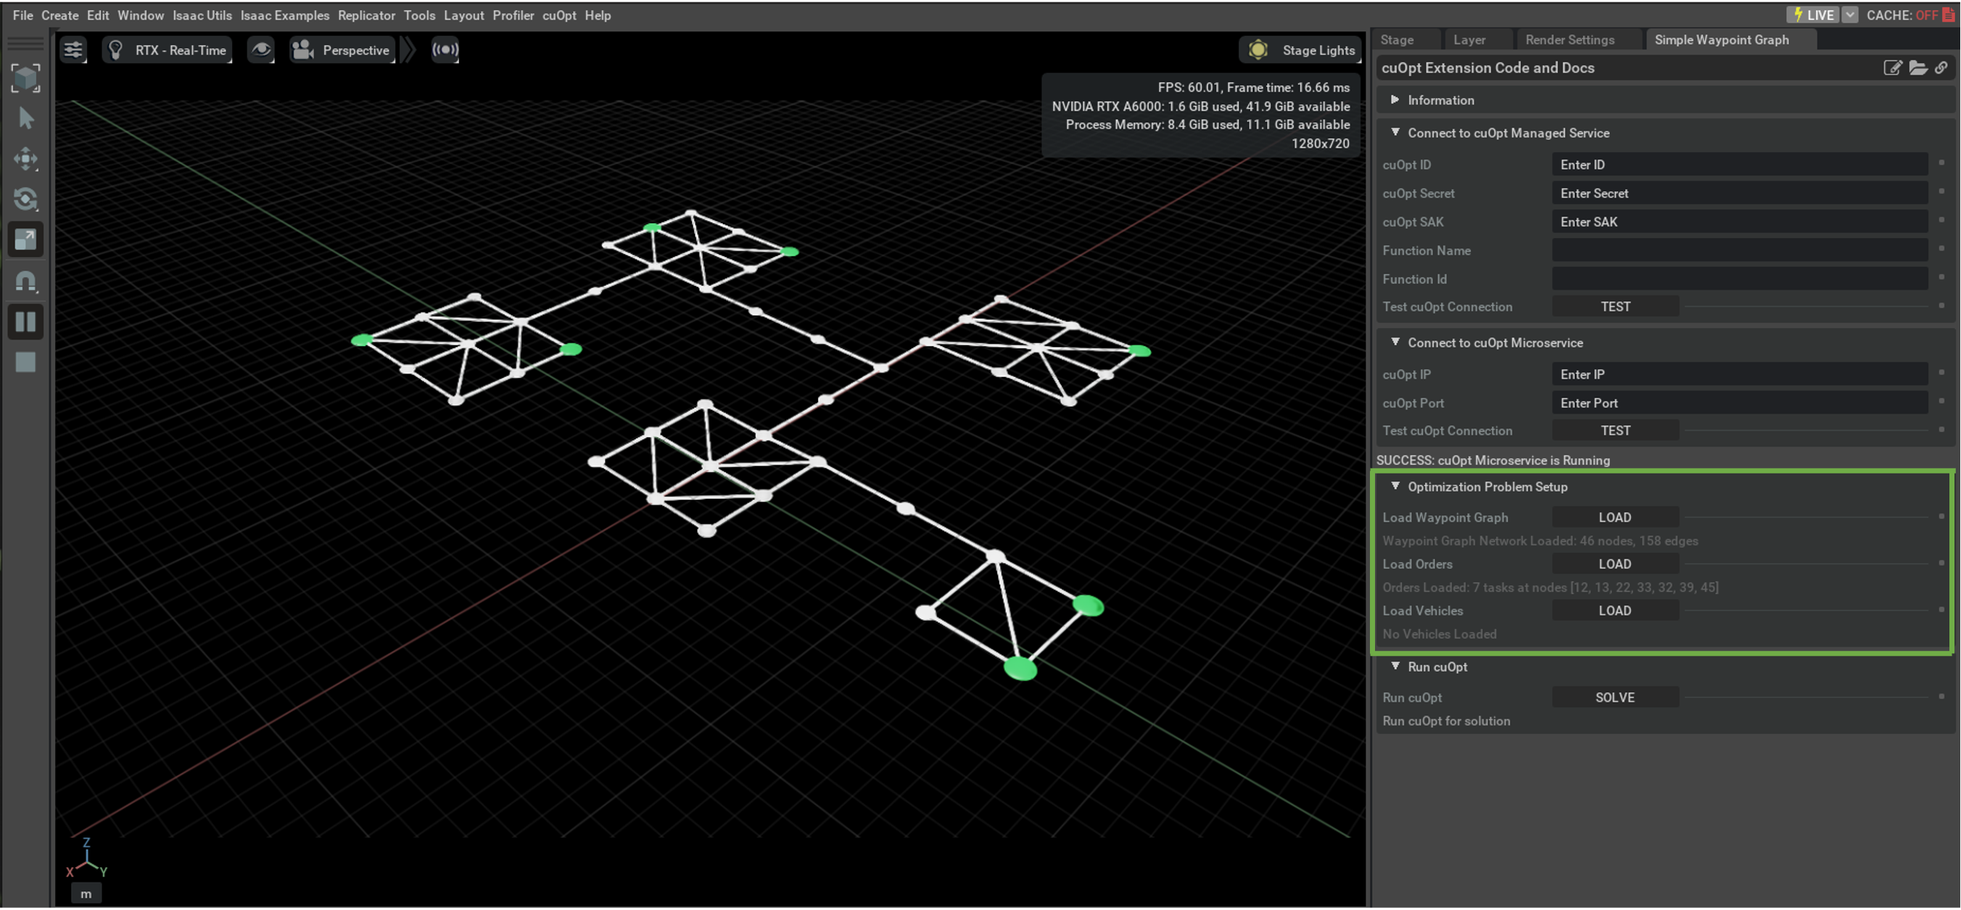Click the edit script icon in cuOpt header
Image resolution: width=1961 pixels, height=910 pixels.
point(1894,67)
